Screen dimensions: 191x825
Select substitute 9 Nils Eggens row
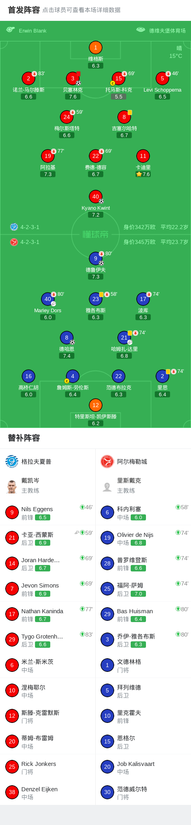tap(47, 512)
